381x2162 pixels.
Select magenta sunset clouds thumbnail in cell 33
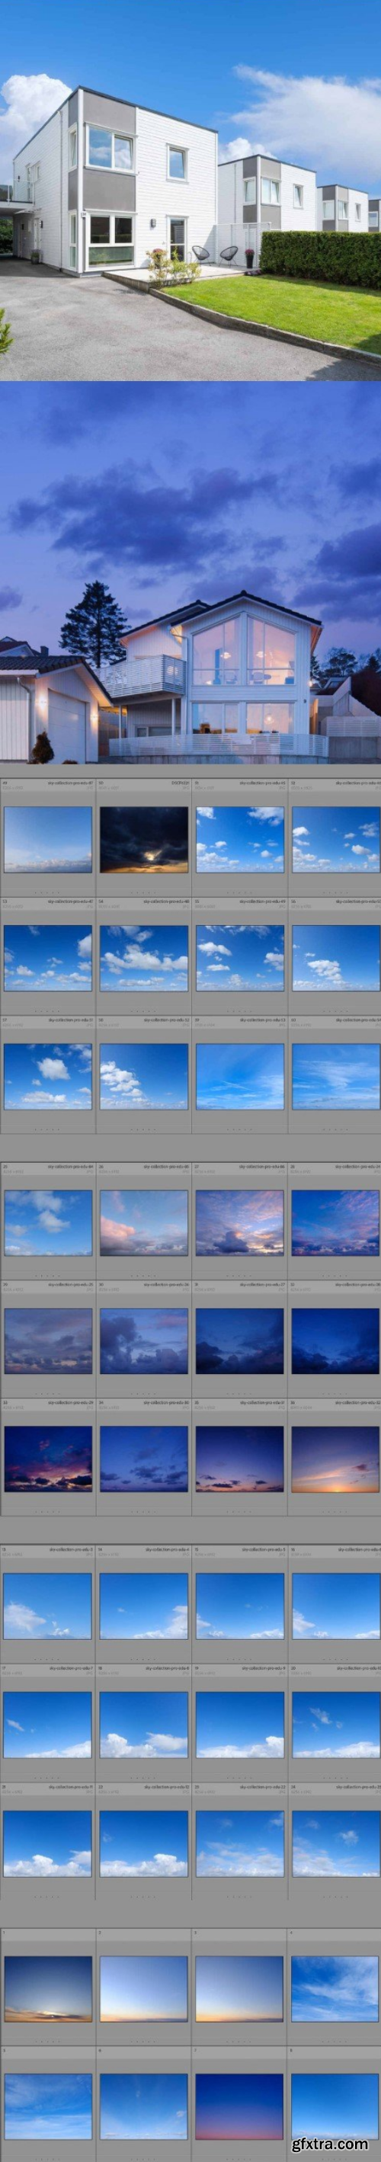48,1459
